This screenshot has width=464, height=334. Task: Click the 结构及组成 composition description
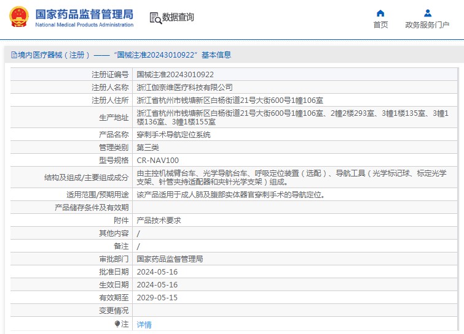click(291, 177)
